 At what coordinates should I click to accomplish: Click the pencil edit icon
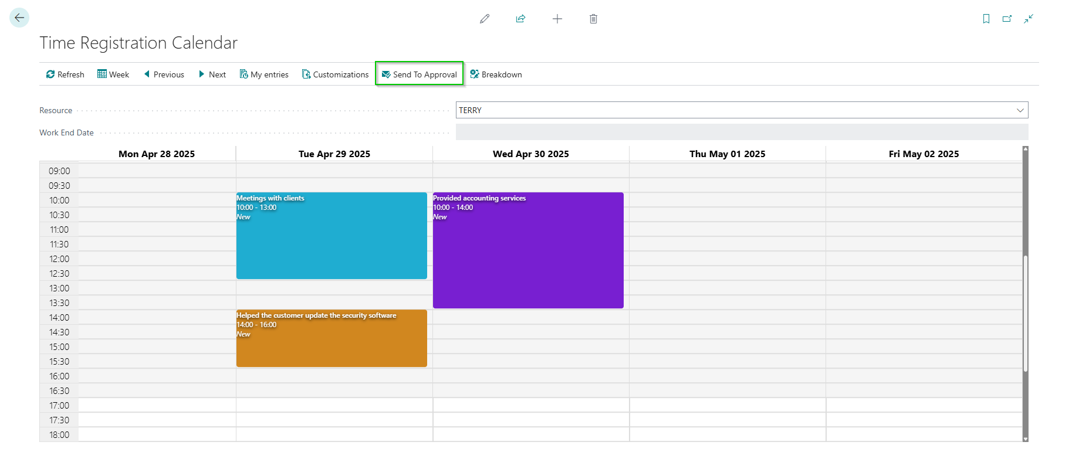coord(485,19)
